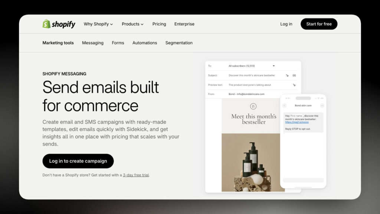Select the Segmentation tab
This screenshot has height=214, width=380.
click(179, 43)
